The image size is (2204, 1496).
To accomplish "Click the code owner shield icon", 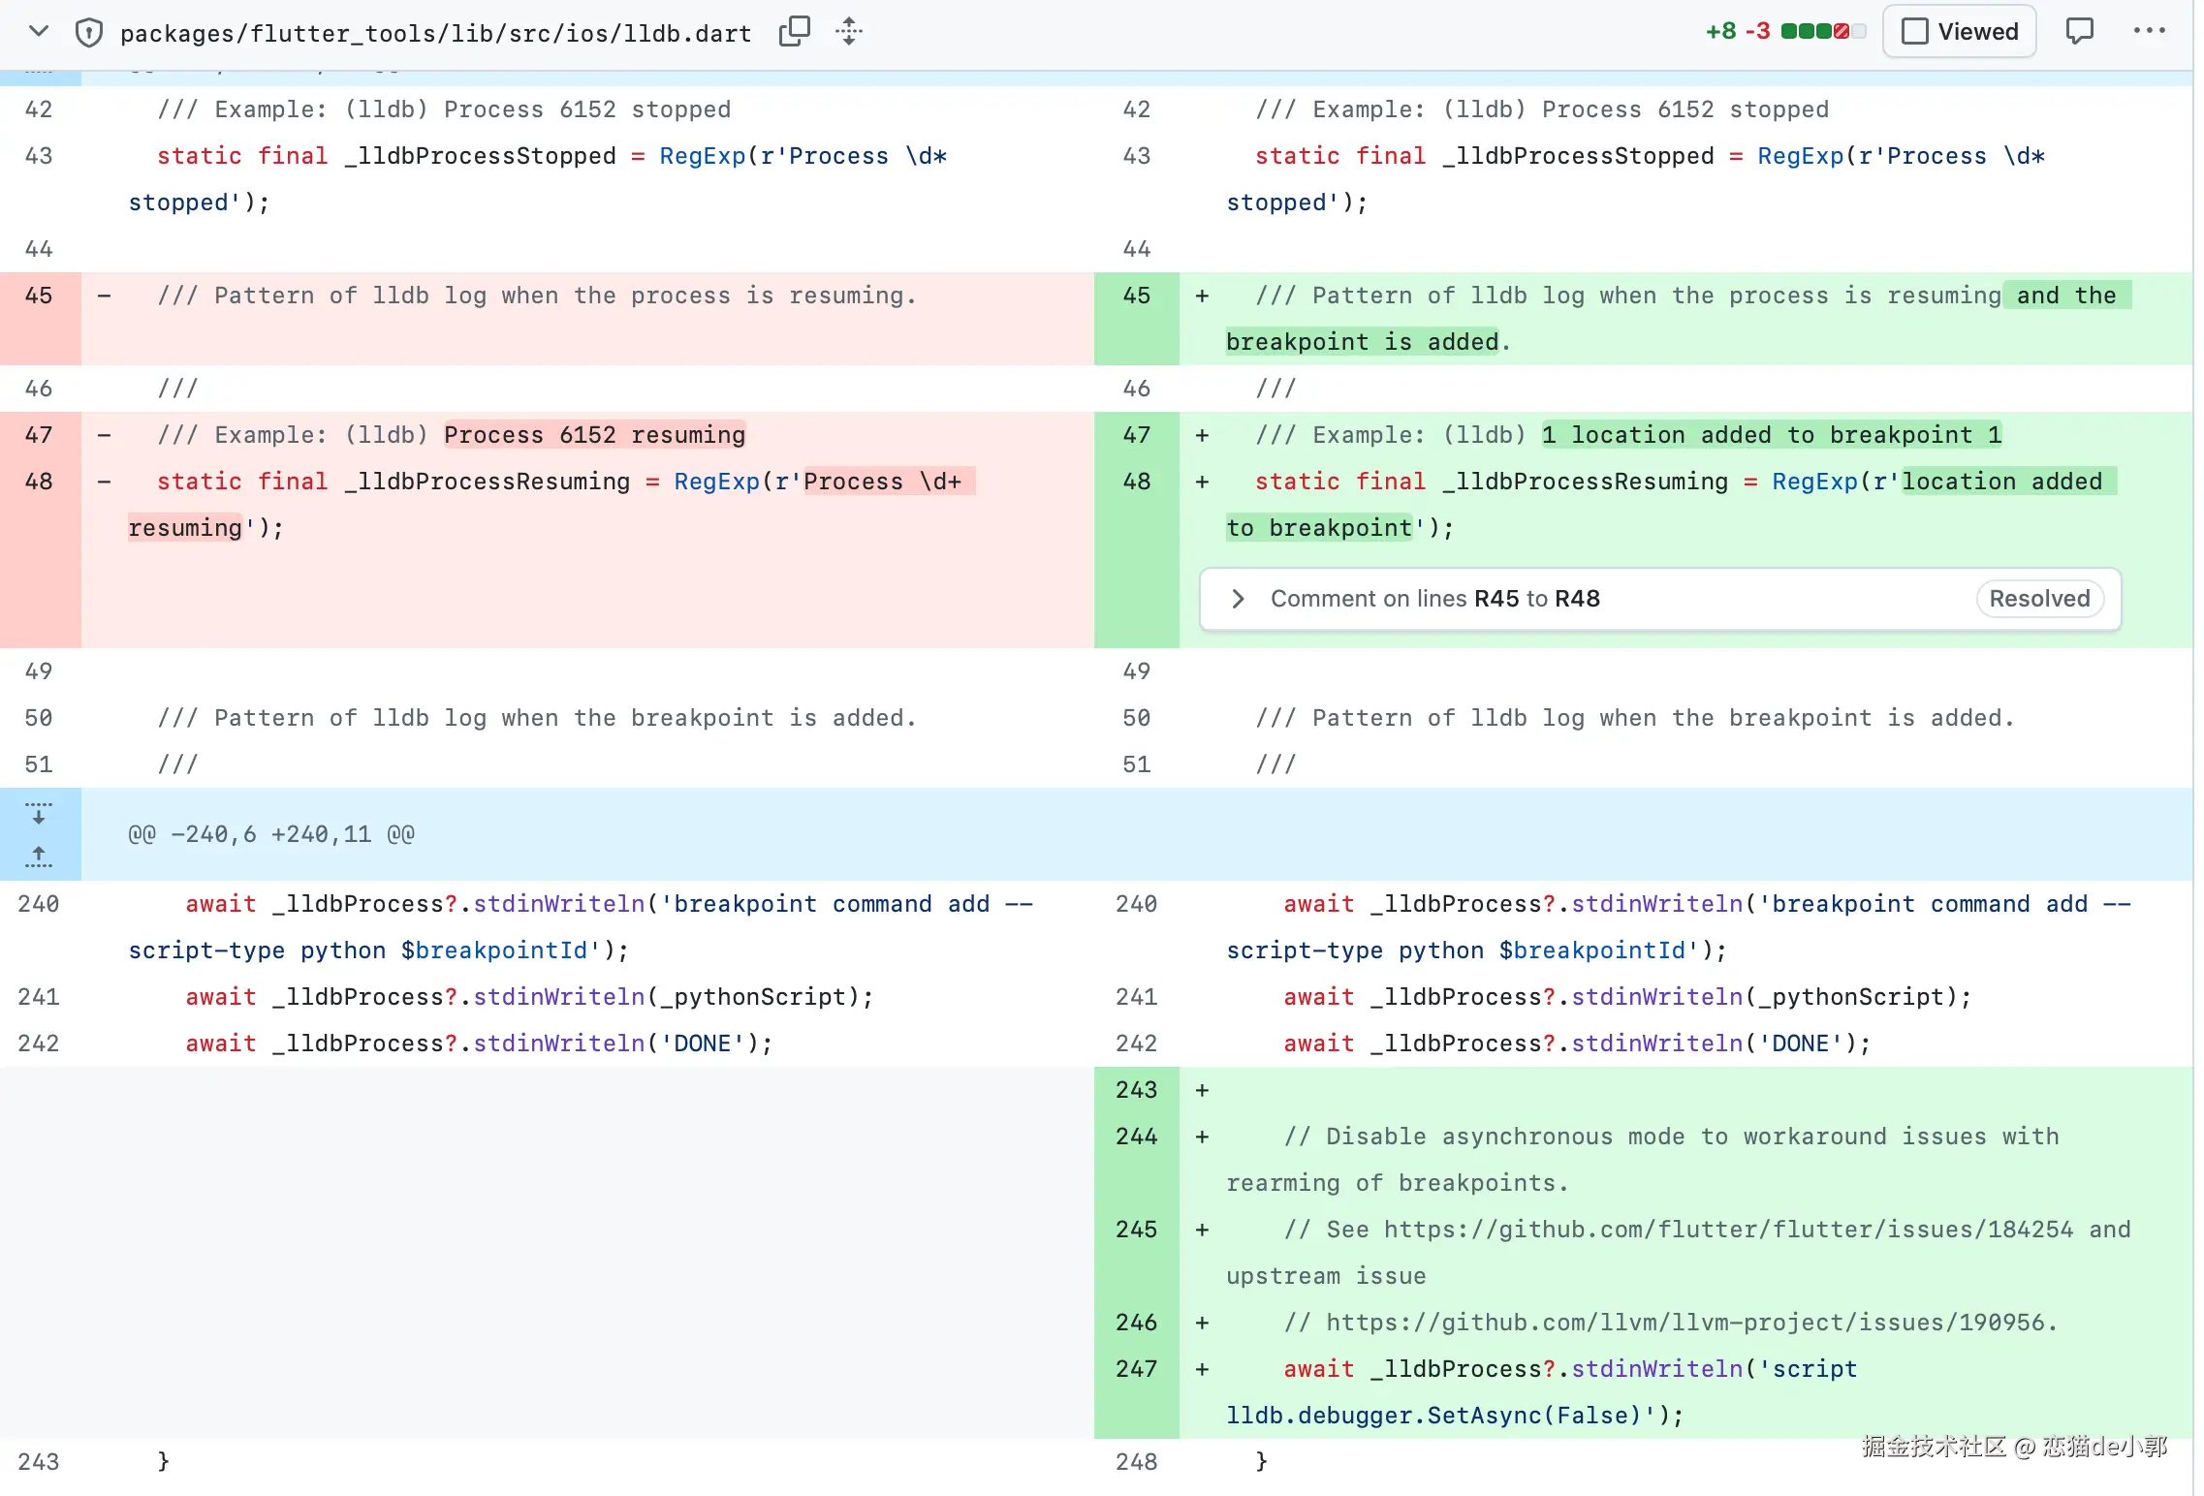I will (x=88, y=33).
